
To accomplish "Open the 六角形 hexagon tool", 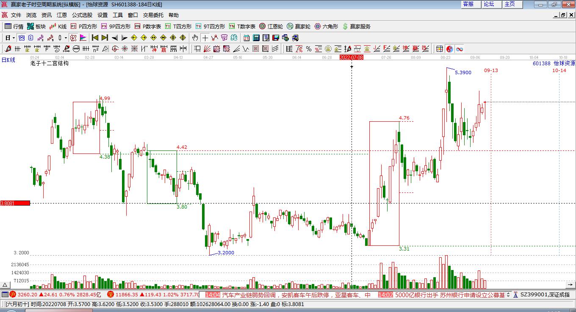I will (326, 26).
